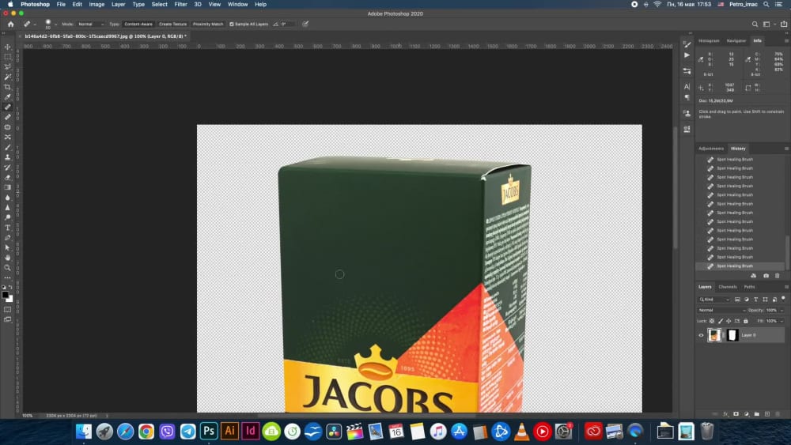Image resolution: width=791 pixels, height=445 pixels.
Task: Create new document from current state
Action: tap(754, 276)
